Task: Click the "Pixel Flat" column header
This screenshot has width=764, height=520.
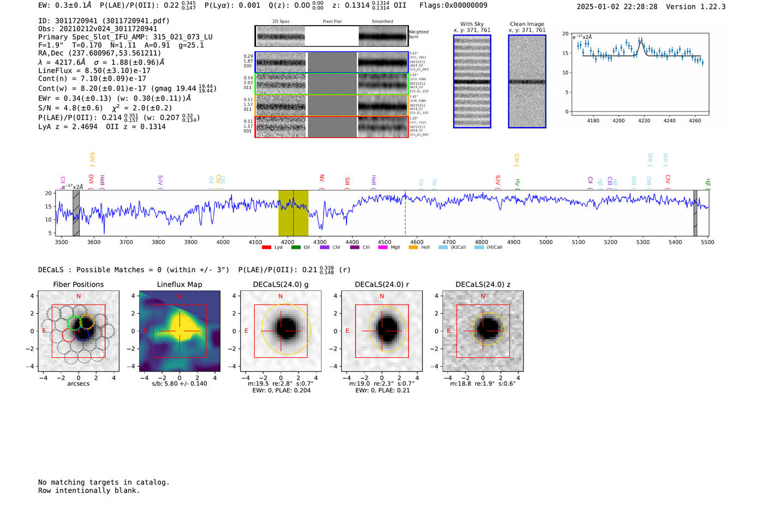Action: [332, 22]
